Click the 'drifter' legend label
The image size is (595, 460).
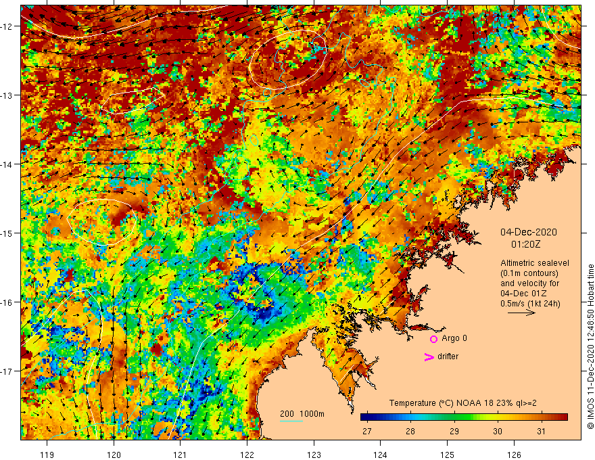coord(448,356)
